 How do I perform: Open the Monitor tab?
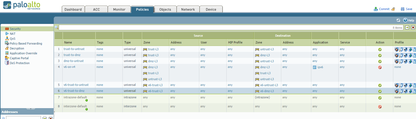pyautogui.click(x=119, y=9)
